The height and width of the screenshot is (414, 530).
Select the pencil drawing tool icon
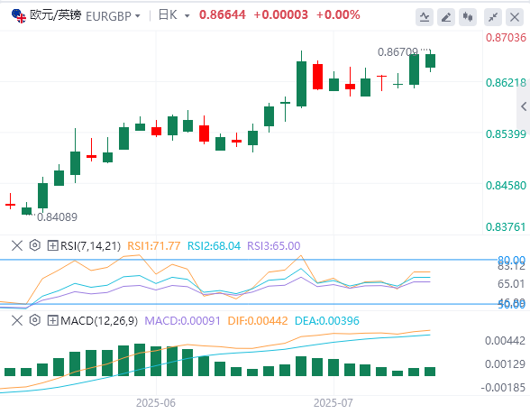pyautogui.click(x=446, y=17)
